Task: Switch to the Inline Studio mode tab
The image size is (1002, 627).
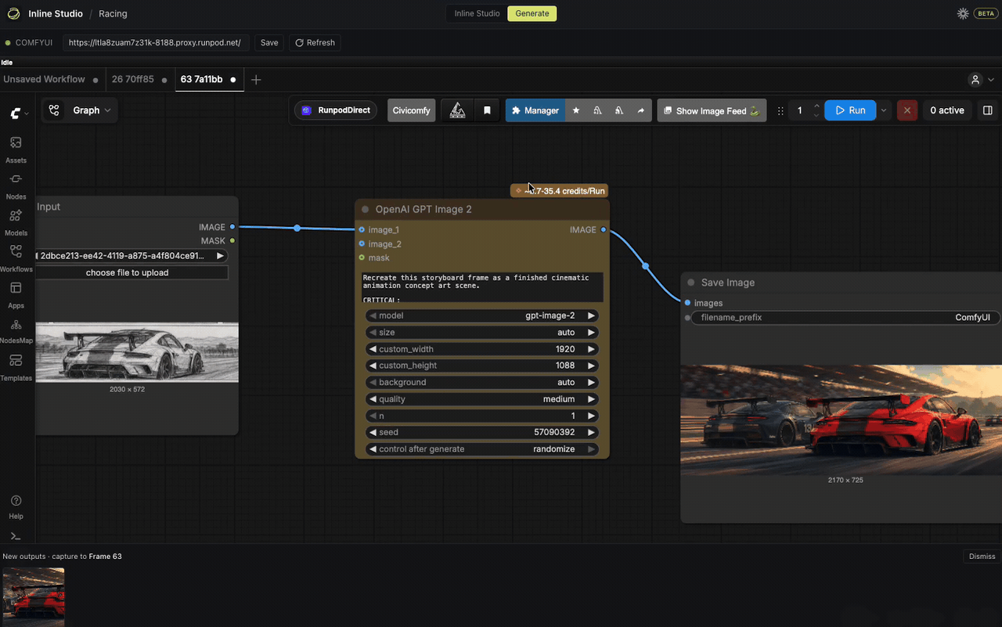Action: tap(477, 13)
